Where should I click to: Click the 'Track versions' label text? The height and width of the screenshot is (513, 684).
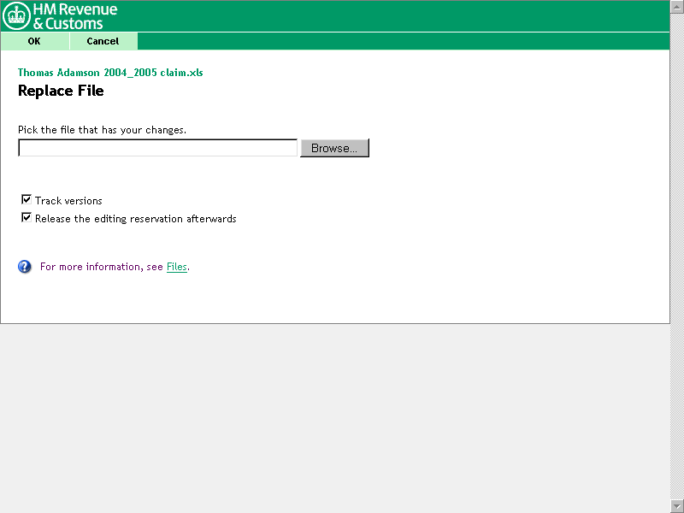(x=68, y=201)
